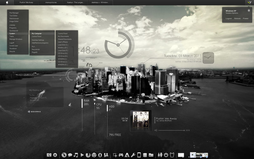Click the power symbol dock icon
The height and width of the screenshot is (159, 254).
[166, 155]
